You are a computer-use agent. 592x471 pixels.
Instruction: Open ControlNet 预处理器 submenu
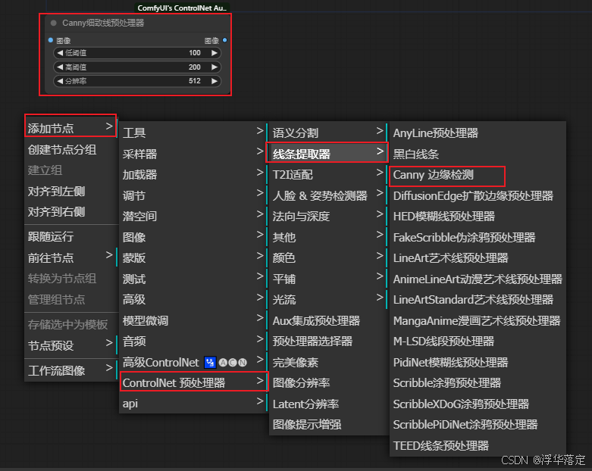193,383
